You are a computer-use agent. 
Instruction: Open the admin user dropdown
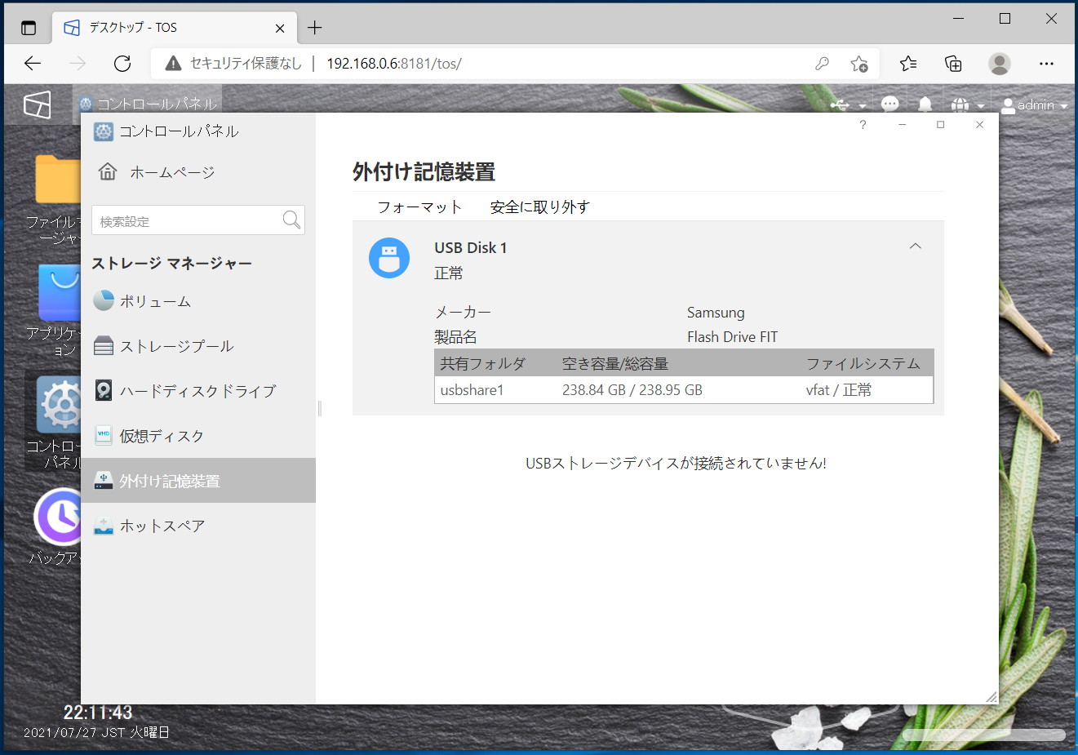coord(1034,104)
